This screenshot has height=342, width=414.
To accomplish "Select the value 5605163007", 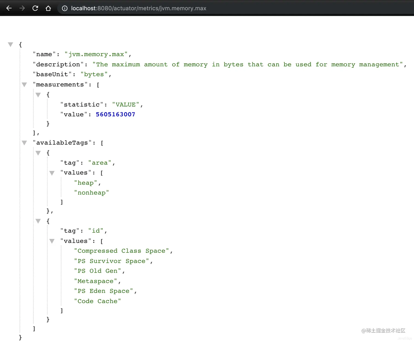I will point(115,114).
